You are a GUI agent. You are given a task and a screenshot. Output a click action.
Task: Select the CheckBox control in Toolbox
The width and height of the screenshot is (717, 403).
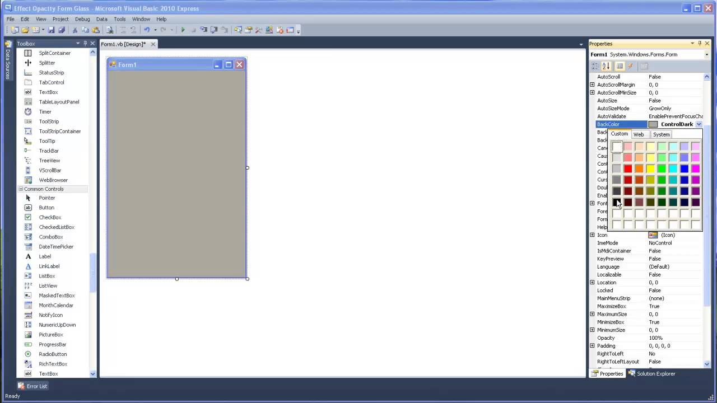50,217
